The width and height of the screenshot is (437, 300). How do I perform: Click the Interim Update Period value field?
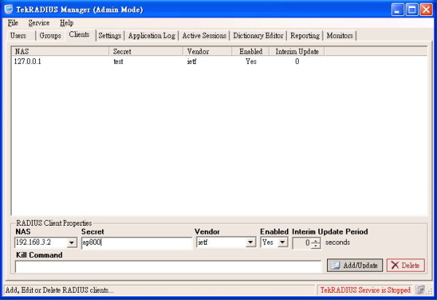[302, 243]
